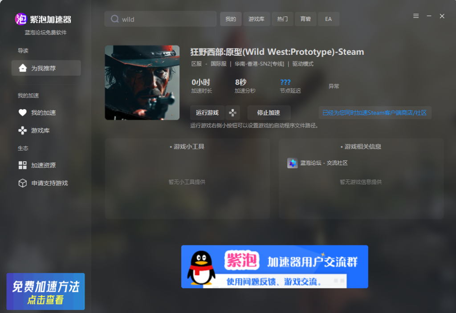Click the Wild West game cover thumbnail

[142, 83]
